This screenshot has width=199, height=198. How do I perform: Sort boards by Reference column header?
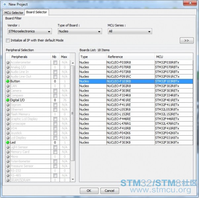pos(131,57)
